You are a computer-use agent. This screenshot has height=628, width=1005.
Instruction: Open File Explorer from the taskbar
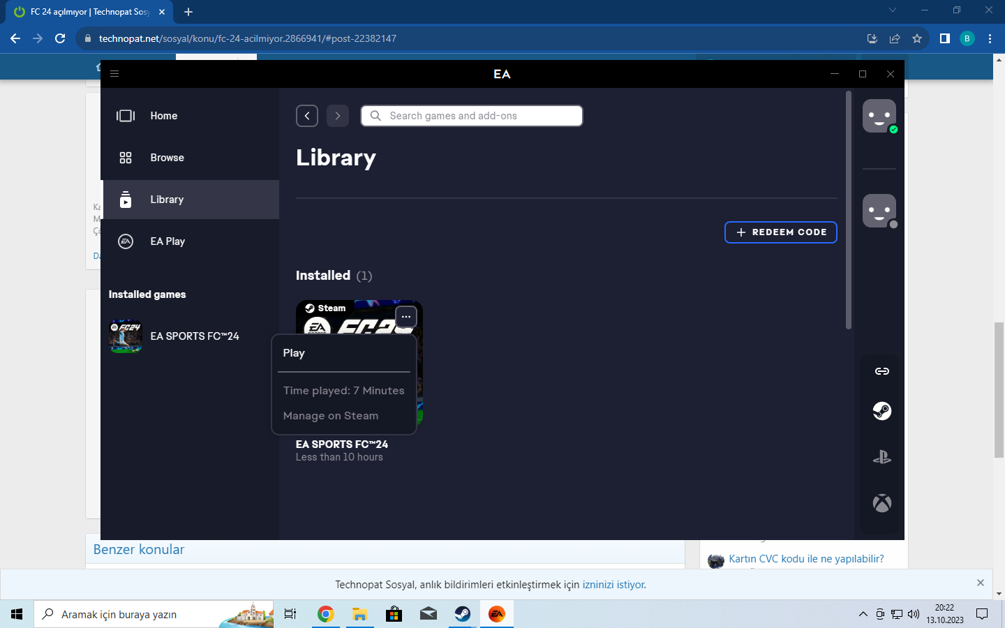click(359, 614)
